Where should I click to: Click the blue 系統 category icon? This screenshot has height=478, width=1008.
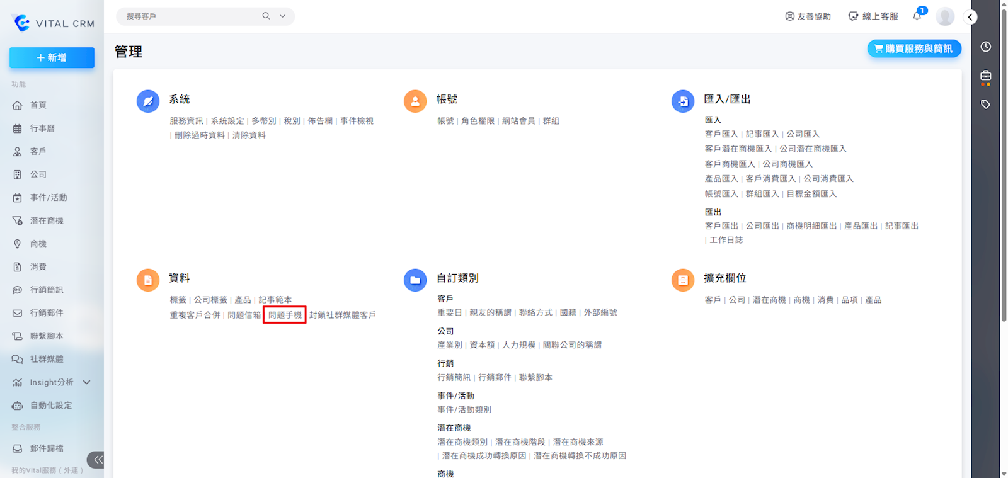point(148,101)
